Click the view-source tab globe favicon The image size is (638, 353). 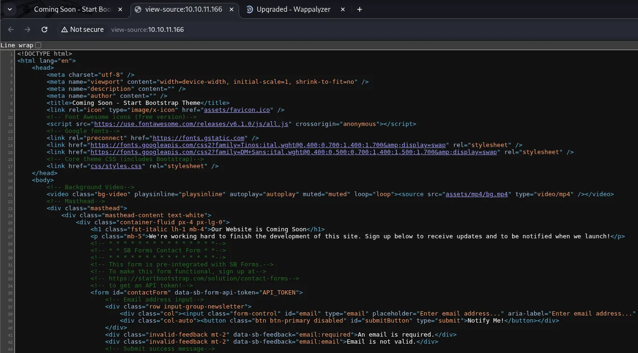[138, 9]
